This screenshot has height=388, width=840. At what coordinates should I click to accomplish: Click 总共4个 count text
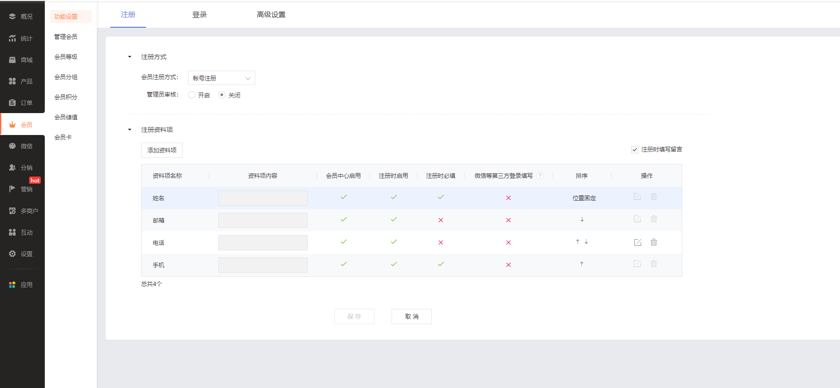point(151,284)
